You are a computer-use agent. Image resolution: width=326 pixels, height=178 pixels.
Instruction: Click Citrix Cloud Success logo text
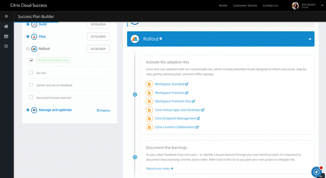pyautogui.click(x=29, y=5)
